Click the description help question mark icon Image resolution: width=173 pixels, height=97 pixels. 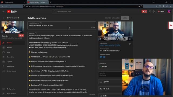[36, 33]
